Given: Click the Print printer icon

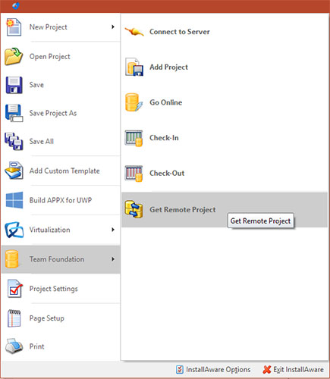Looking at the screenshot, I should [x=14, y=346].
